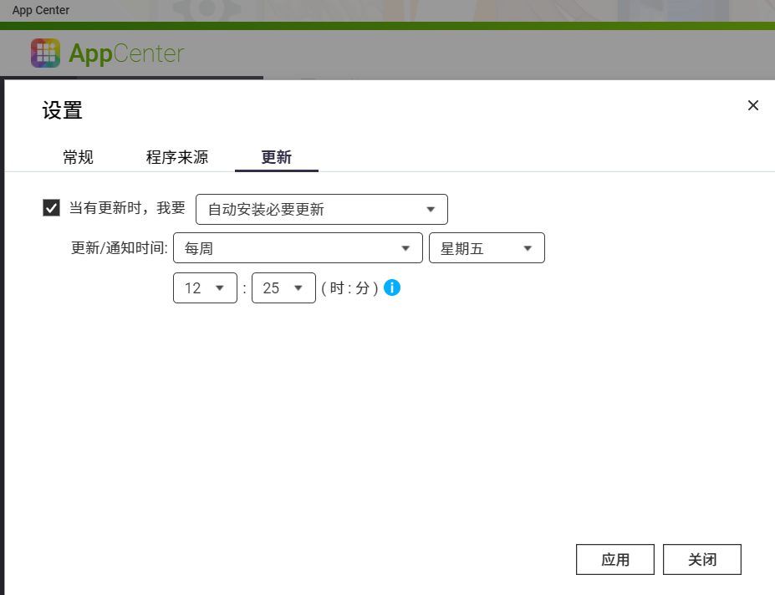Click the 关闭 button
775x595 pixels.
point(701,560)
